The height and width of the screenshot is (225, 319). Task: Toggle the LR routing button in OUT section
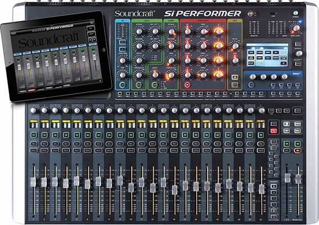(235, 77)
